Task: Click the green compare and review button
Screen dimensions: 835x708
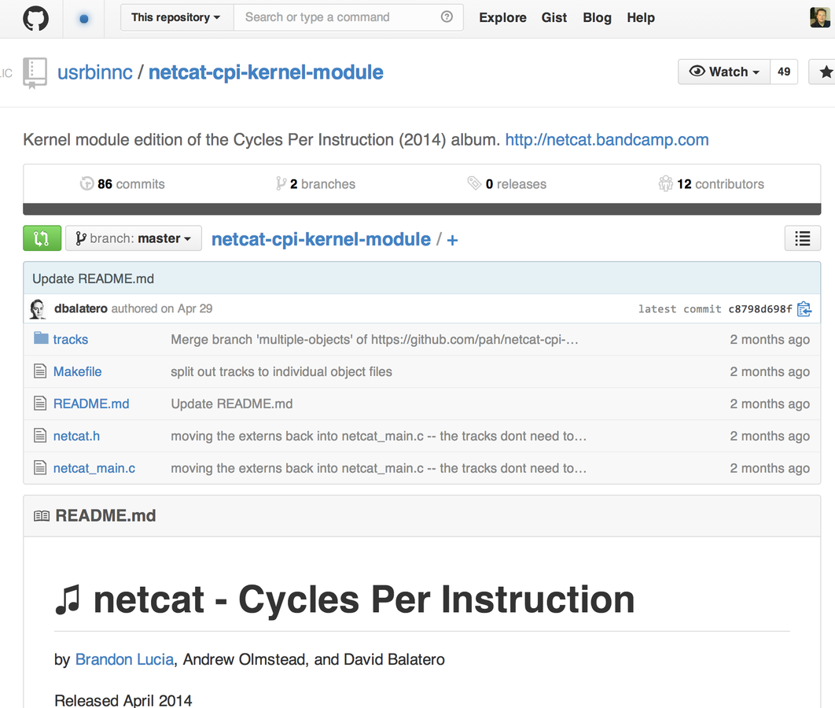Action: (x=42, y=238)
